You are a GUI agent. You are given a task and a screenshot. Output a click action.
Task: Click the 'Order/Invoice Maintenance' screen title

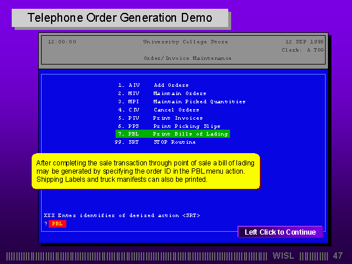[x=187, y=58]
